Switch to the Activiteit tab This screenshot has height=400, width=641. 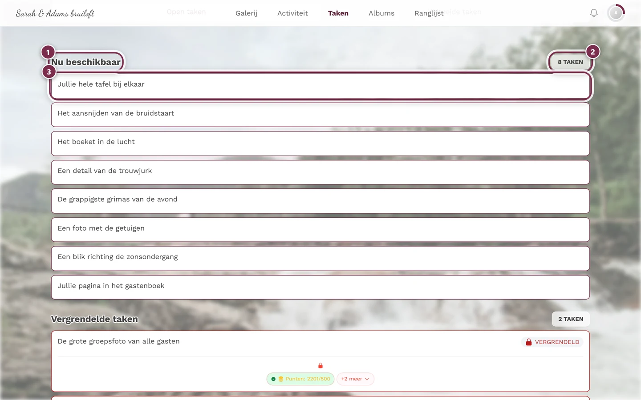tap(292, 13)
